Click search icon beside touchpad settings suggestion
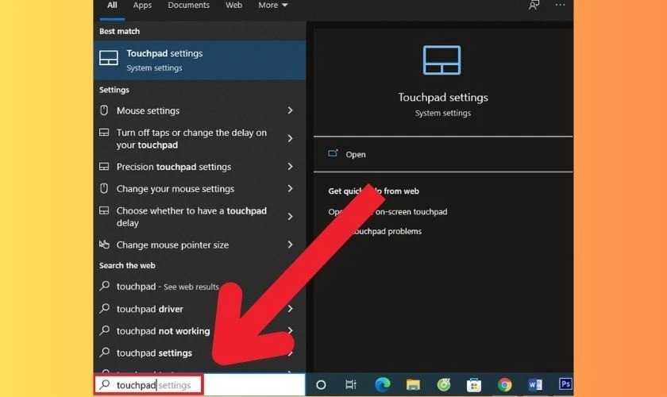Image resolution: width=667 pixels, height=397 pixels. coord(105,353)
